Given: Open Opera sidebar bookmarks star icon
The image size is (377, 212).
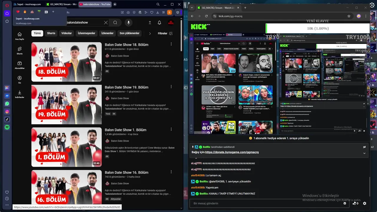Looking at the screenshot, I should pos(7,21).
